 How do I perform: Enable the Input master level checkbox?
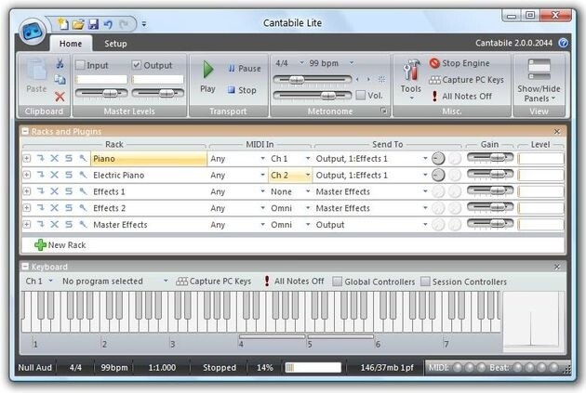[80, 65]
